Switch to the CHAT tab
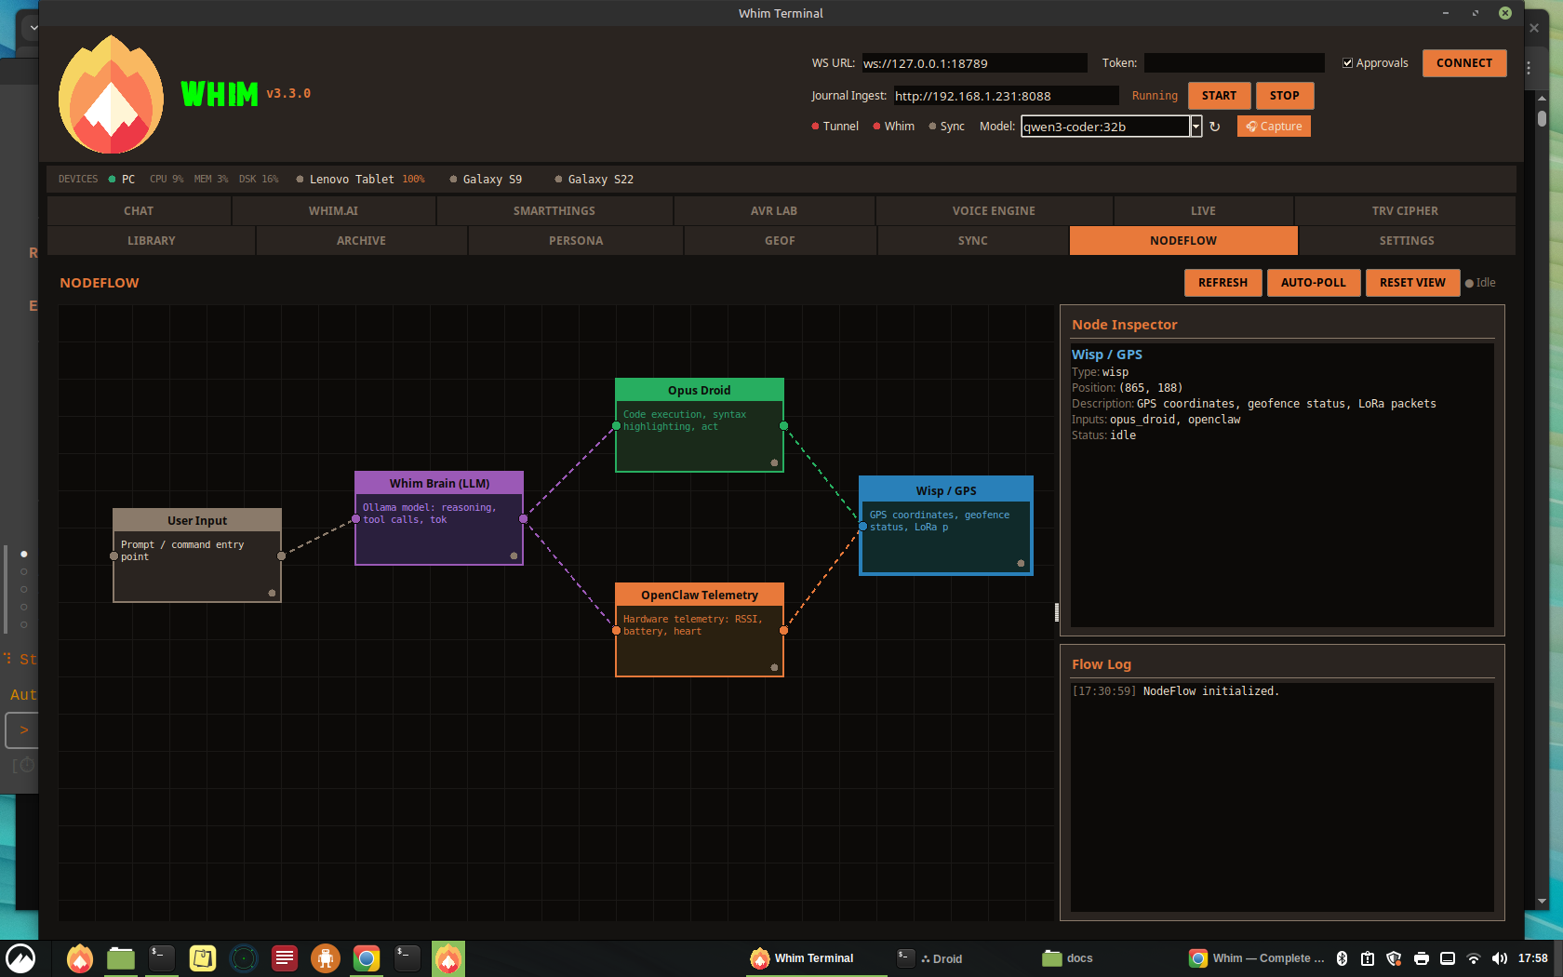Screen dimensions: 1563x977 coord(138,210)
